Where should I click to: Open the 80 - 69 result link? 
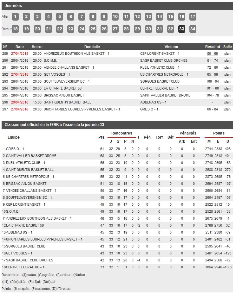212,54
